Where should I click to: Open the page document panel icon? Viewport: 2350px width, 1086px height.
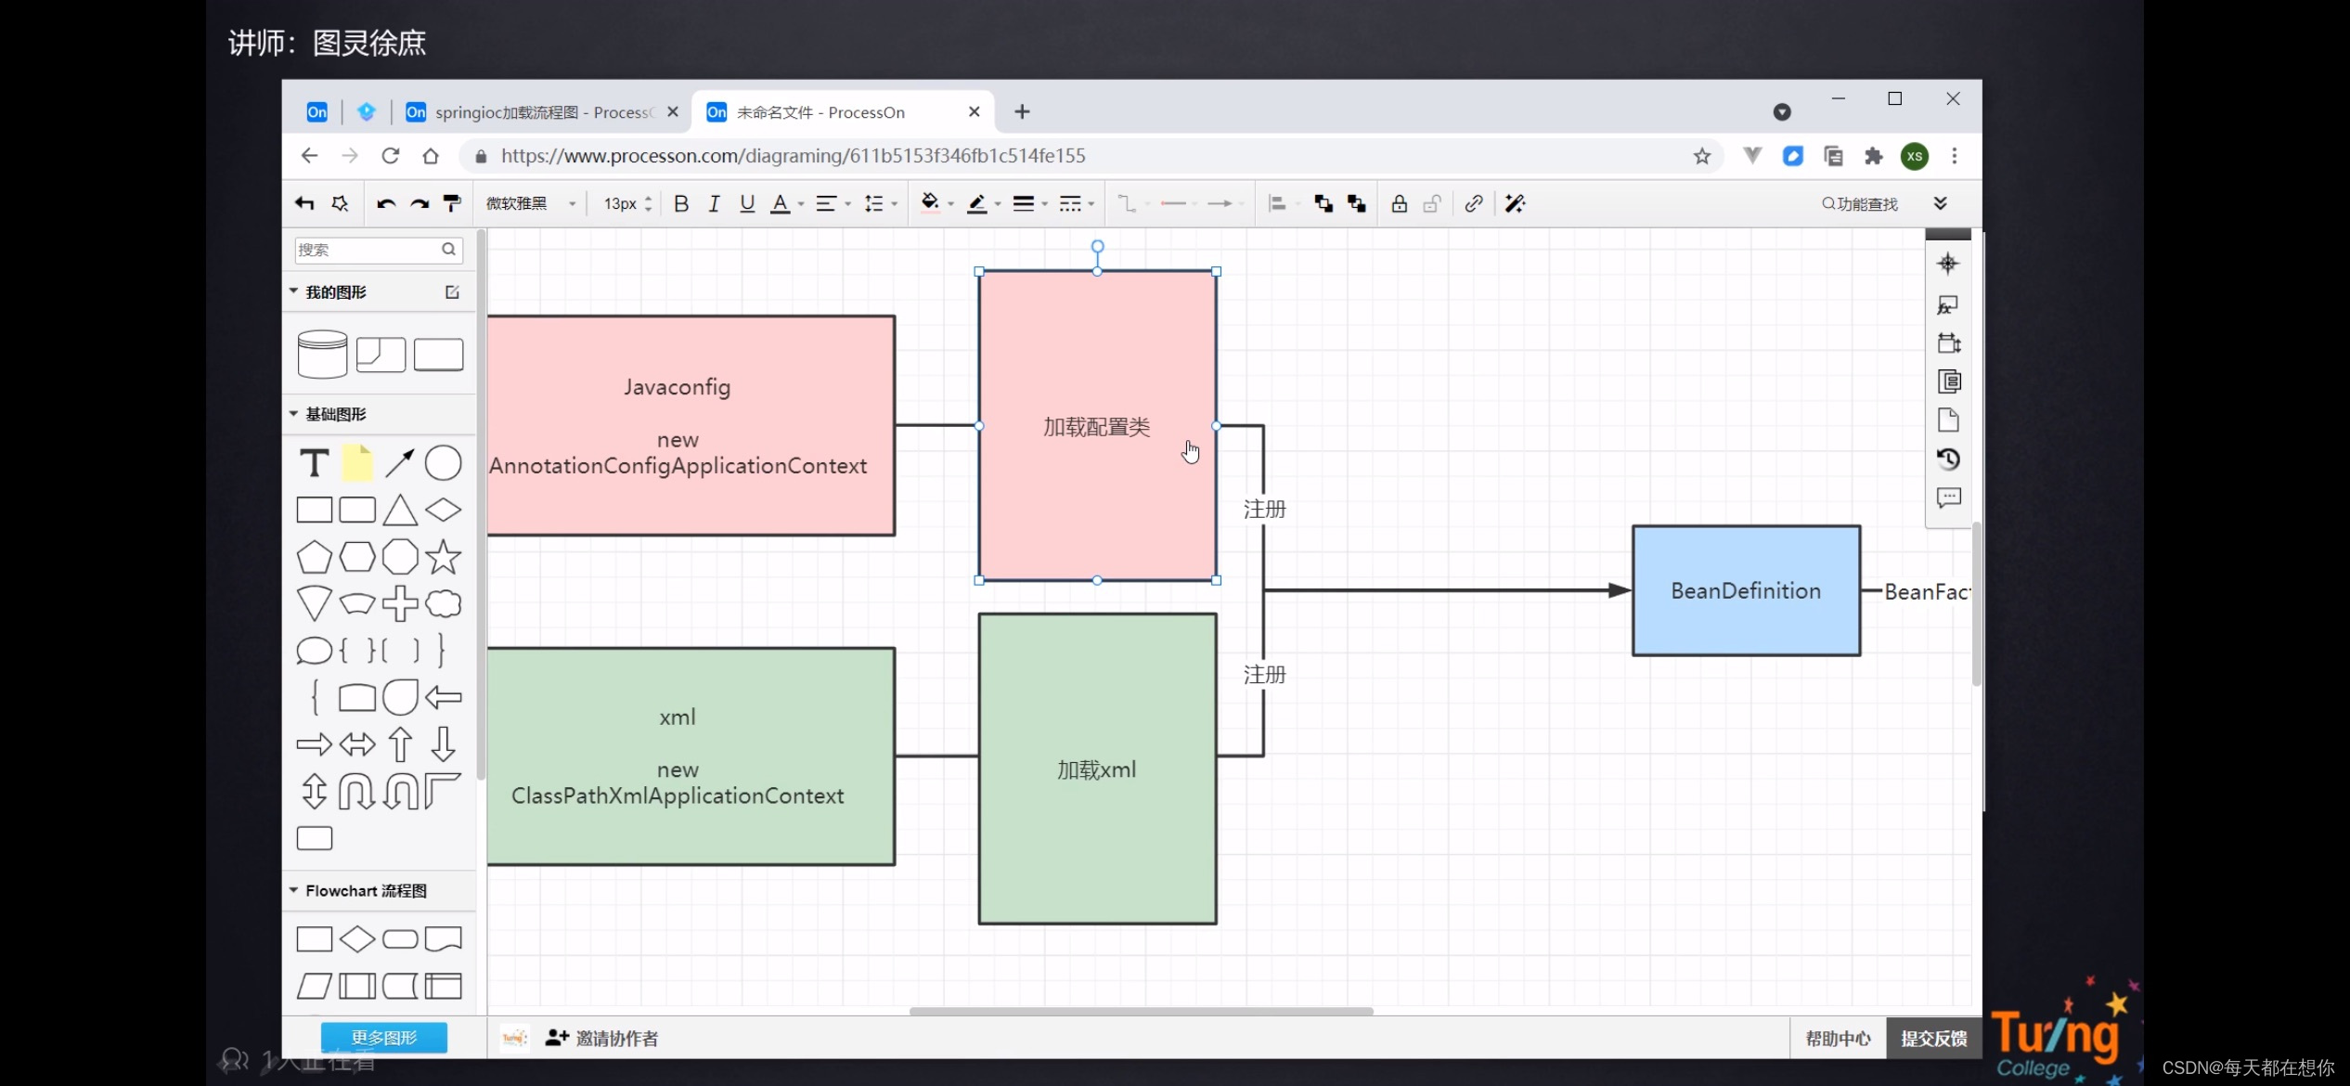click(1948, 420)
